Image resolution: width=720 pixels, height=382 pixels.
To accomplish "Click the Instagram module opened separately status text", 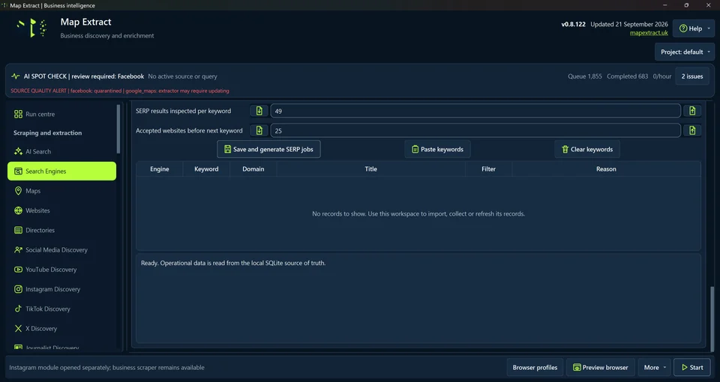I will point(107,368).
